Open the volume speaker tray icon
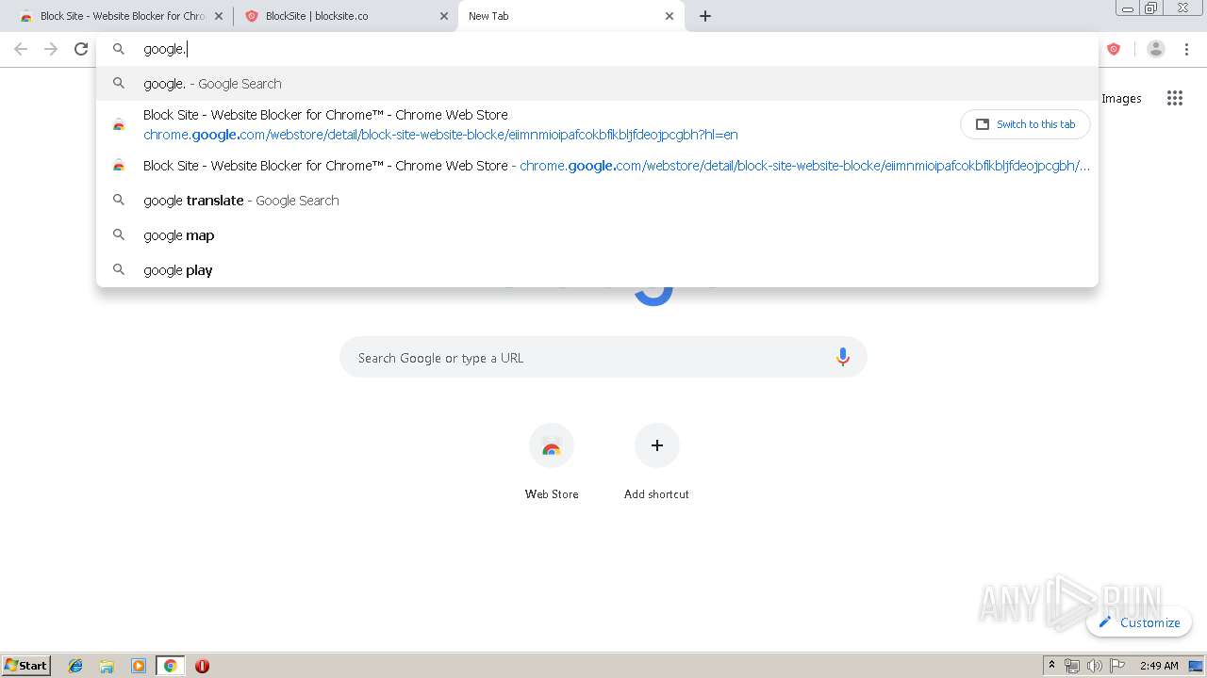Image resolution: width=1207 pixels, height=678 pixels. pos(1094,666)
